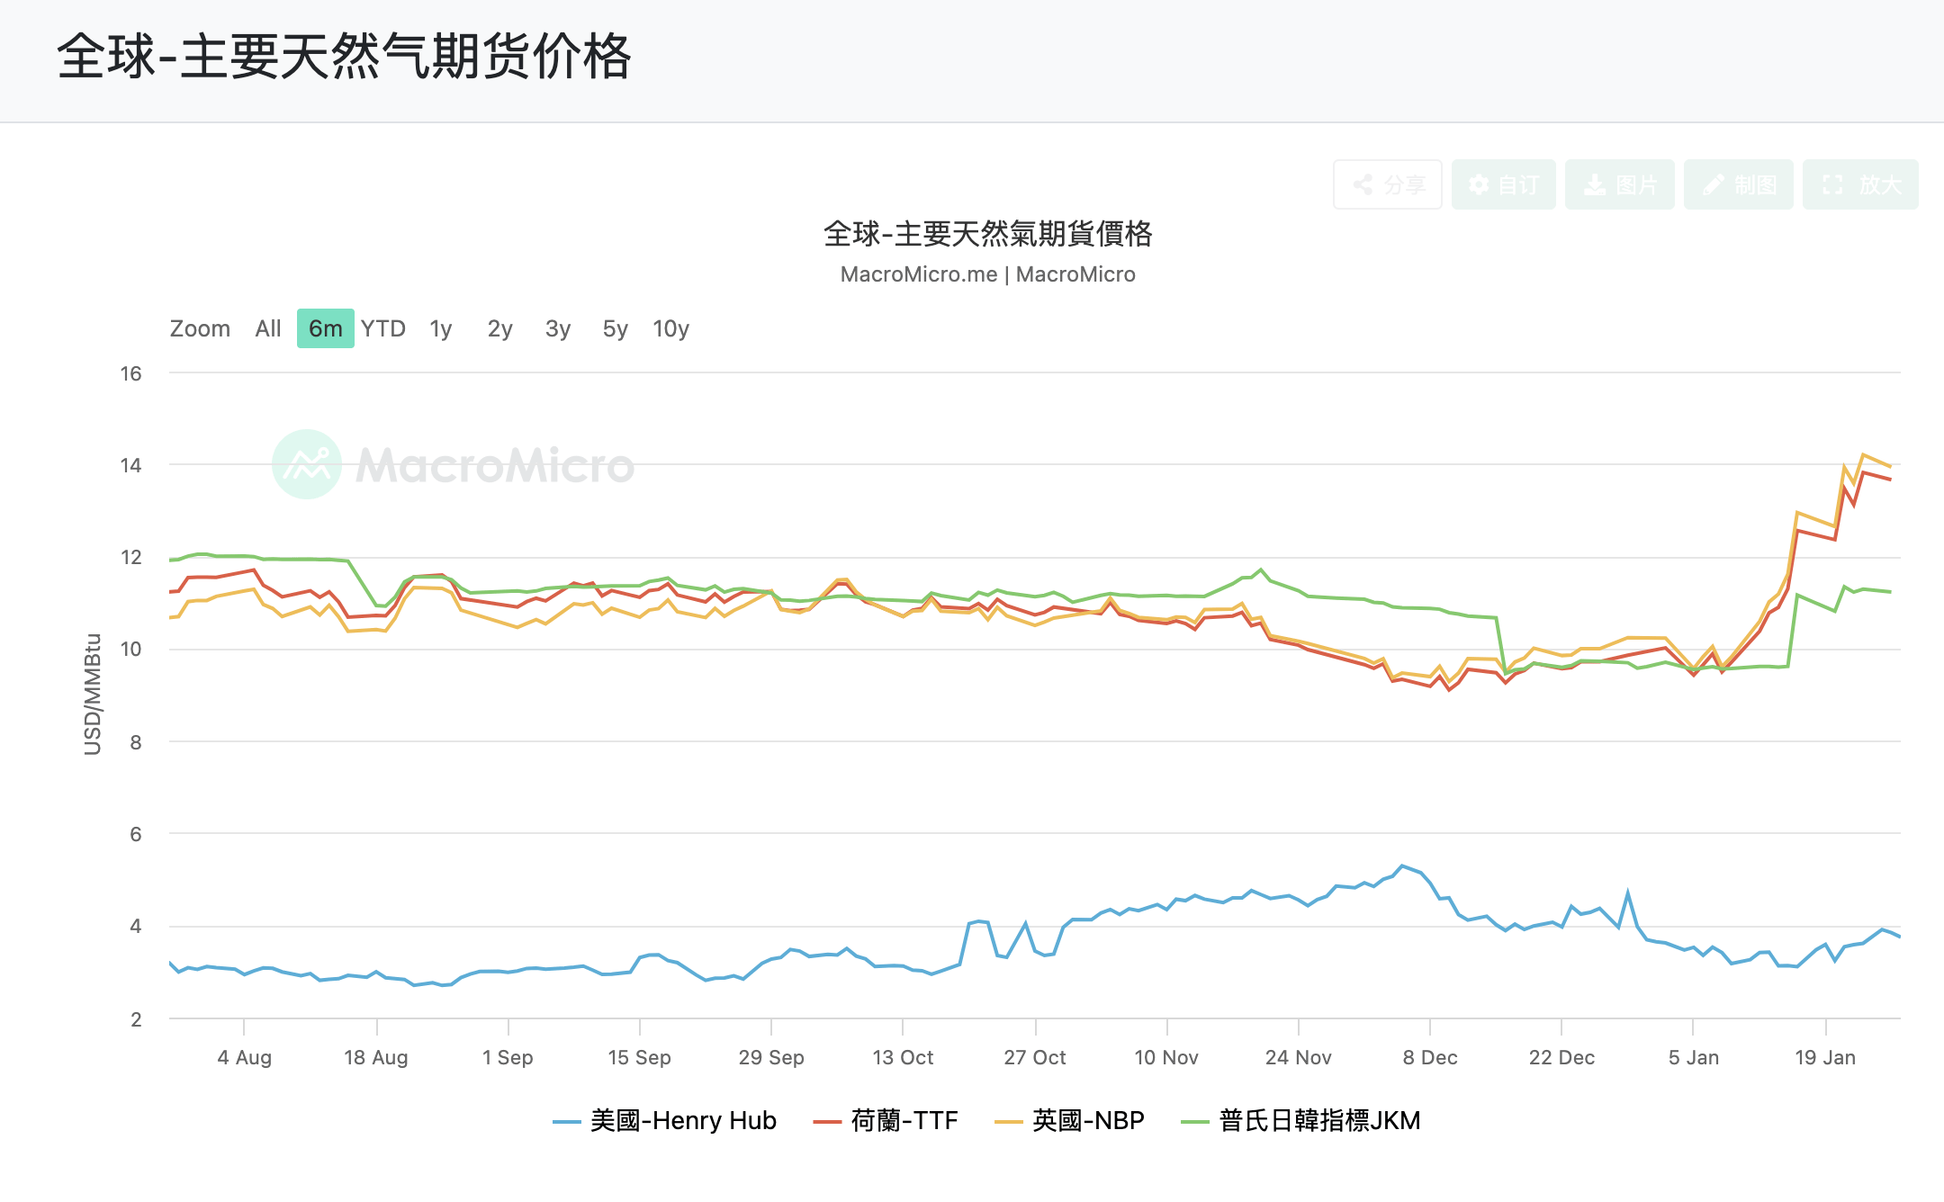Open the MacroMicro.me source link
Screen dimensions: 1944x1202
921,274
